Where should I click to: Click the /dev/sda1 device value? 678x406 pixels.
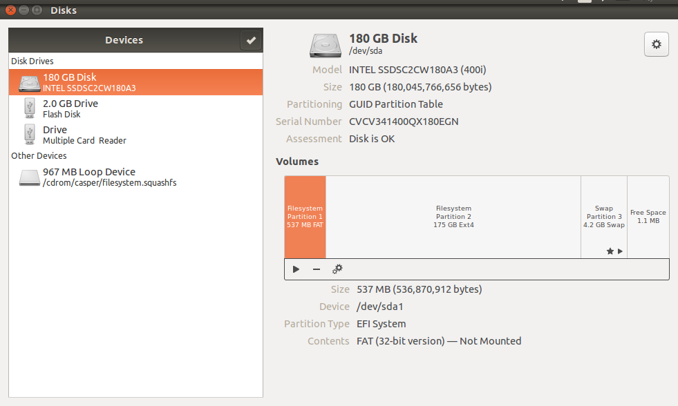pyautogui.click(x=379, y=307)
